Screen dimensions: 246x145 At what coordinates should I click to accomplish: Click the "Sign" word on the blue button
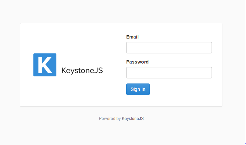[135, 89]
